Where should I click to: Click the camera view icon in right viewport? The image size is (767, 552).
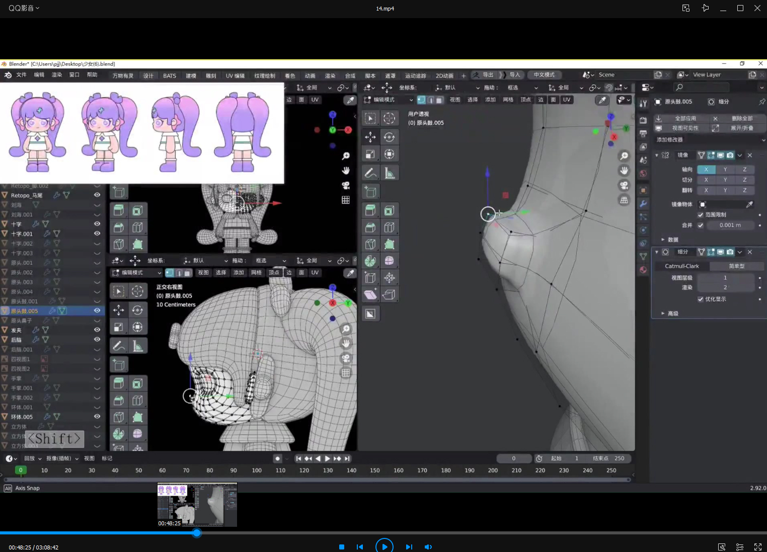(x=624, y=185)
